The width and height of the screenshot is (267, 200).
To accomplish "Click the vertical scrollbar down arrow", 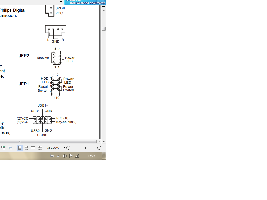I will tap(104, 141).
